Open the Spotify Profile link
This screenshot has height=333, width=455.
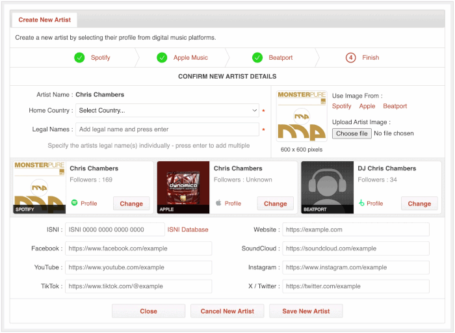[x=89, y=204]
